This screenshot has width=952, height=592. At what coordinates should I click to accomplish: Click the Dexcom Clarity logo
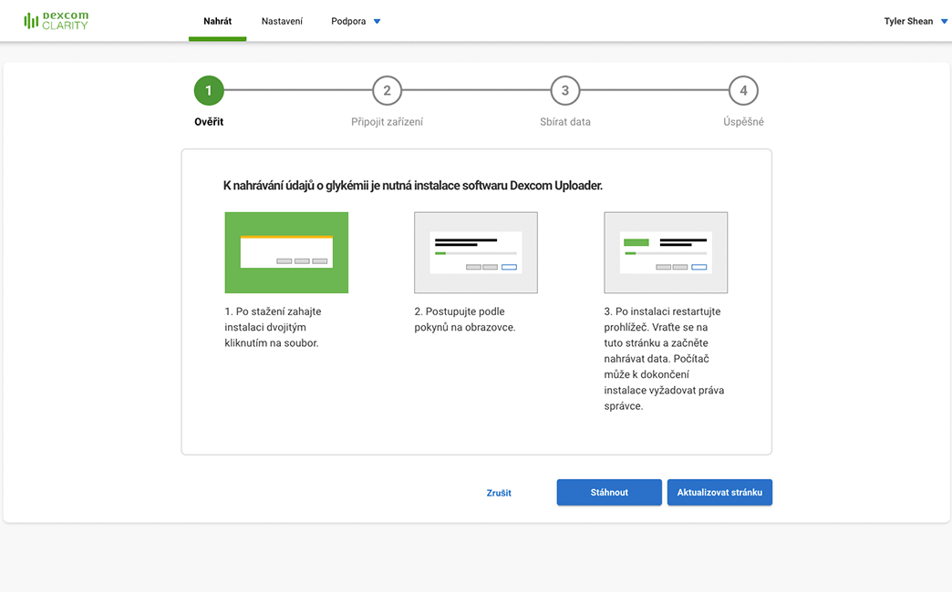(x=57, y=21)
